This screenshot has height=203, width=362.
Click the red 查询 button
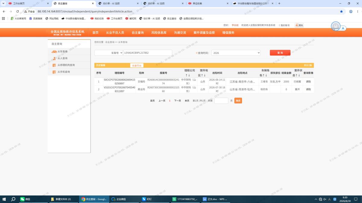click(x=280, y=53)
